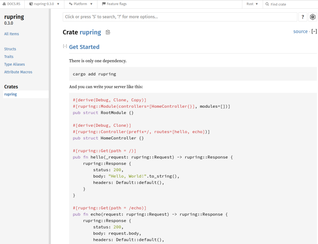Collapse all docs with the [-] toggle
Image resolution: width=318 pixels, height=244 pixels.
tap(314, 31)
